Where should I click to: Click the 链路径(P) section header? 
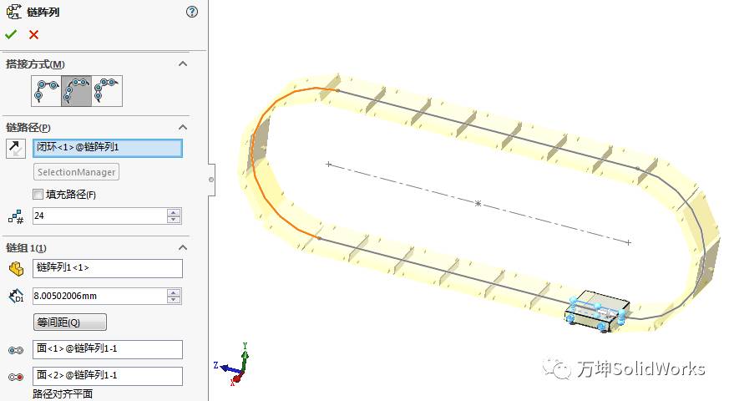(28, 128)
